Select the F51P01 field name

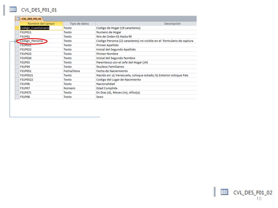[x=25, y=37]
